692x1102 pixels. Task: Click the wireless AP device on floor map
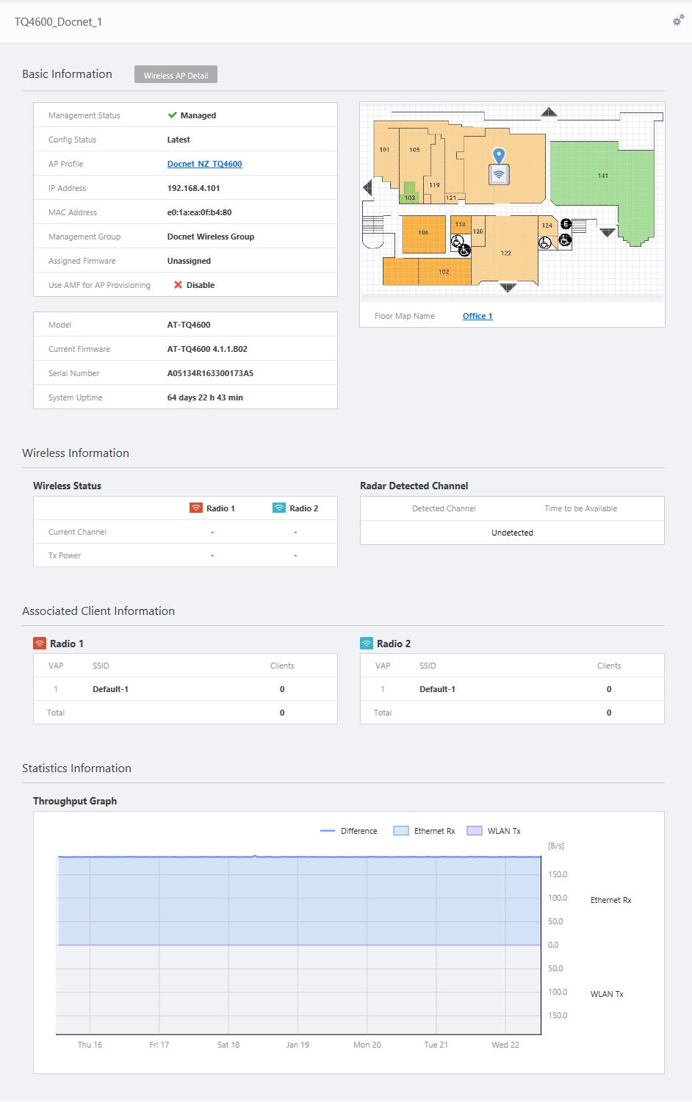[x=499, y=175]
